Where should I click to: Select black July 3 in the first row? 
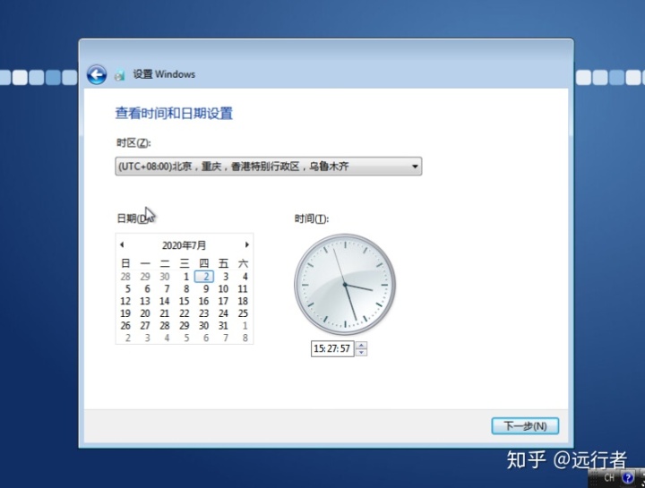[x=225, y=277]
